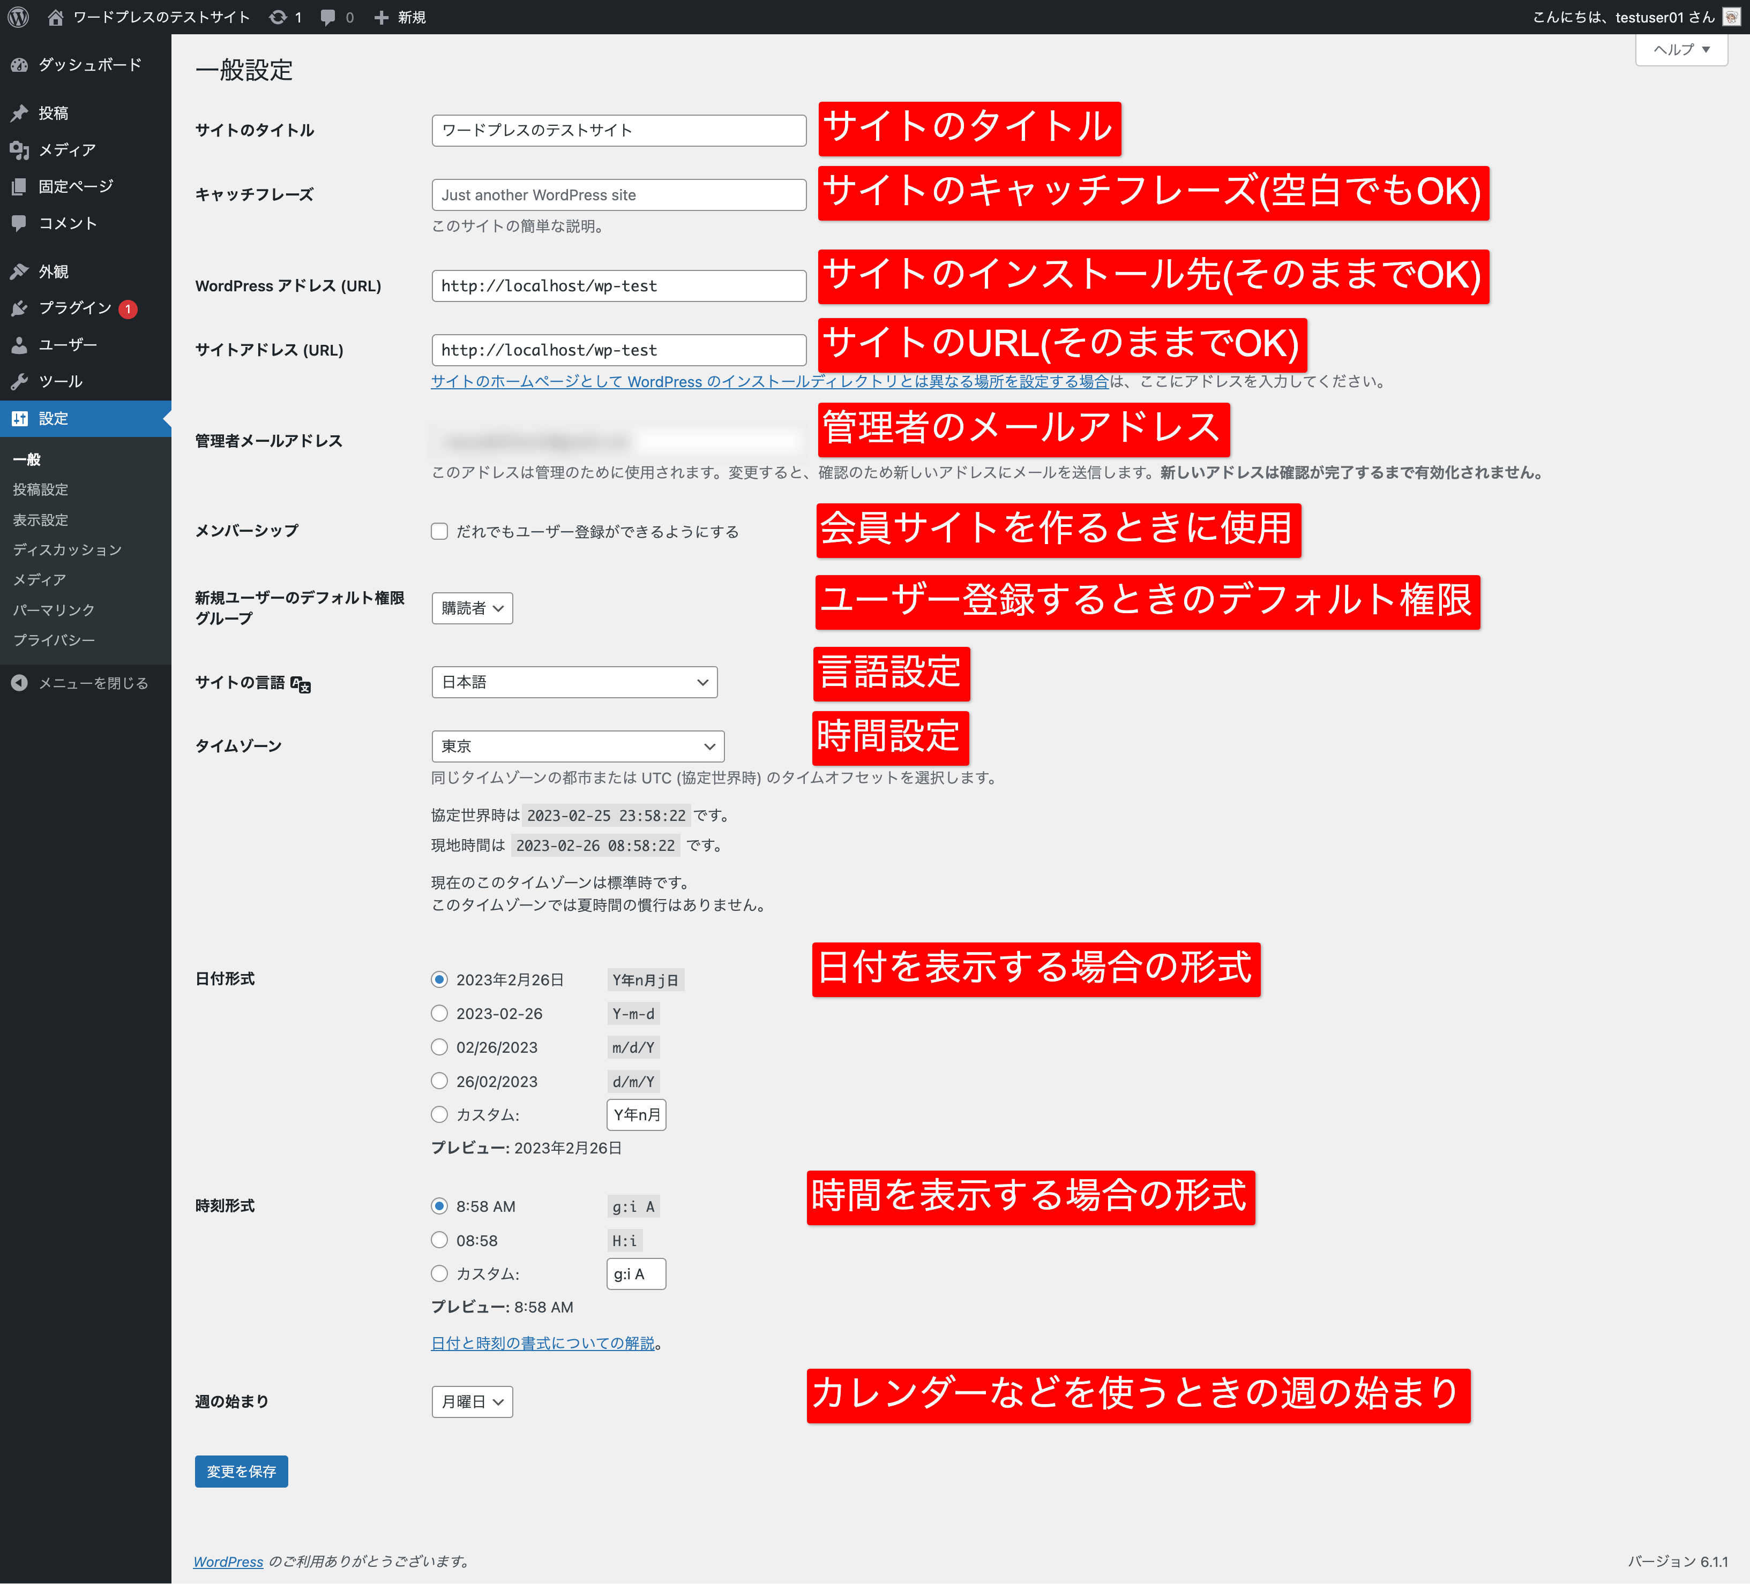Screen dimensions: 1750x1584
Task: Click the home icon next to the site name
Action: click(56, 17)
